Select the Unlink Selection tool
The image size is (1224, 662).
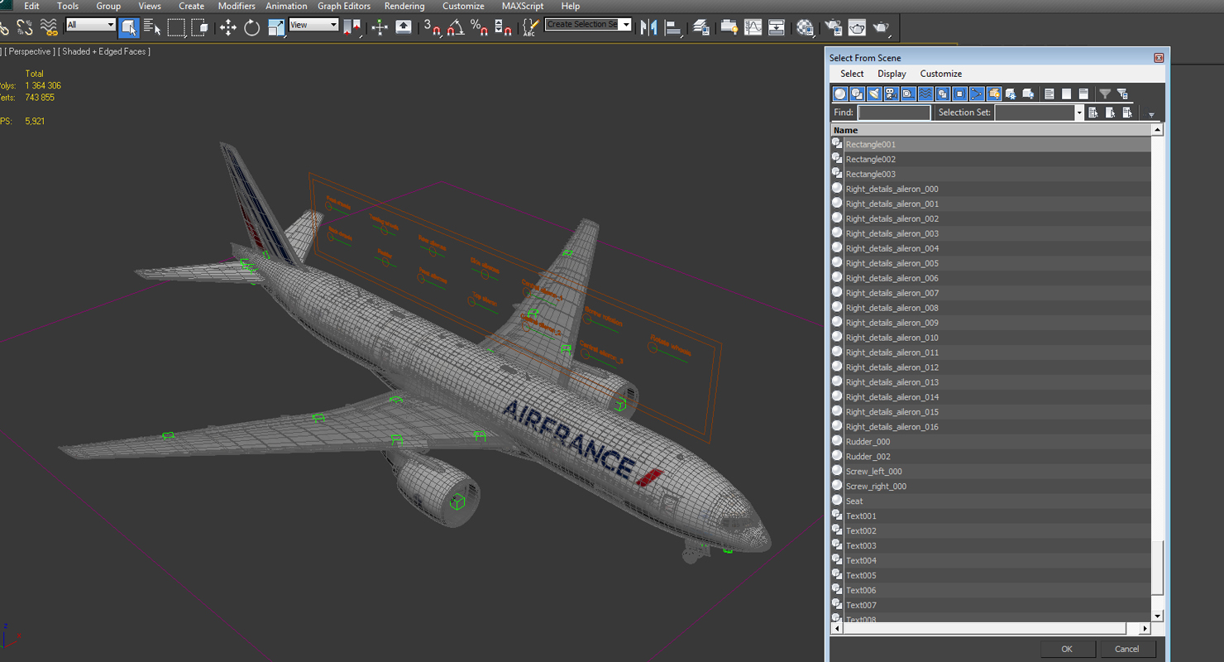25,27
